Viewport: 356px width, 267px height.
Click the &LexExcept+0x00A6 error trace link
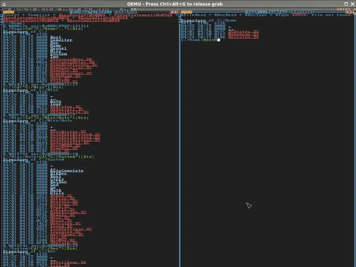tap(82, 15)
